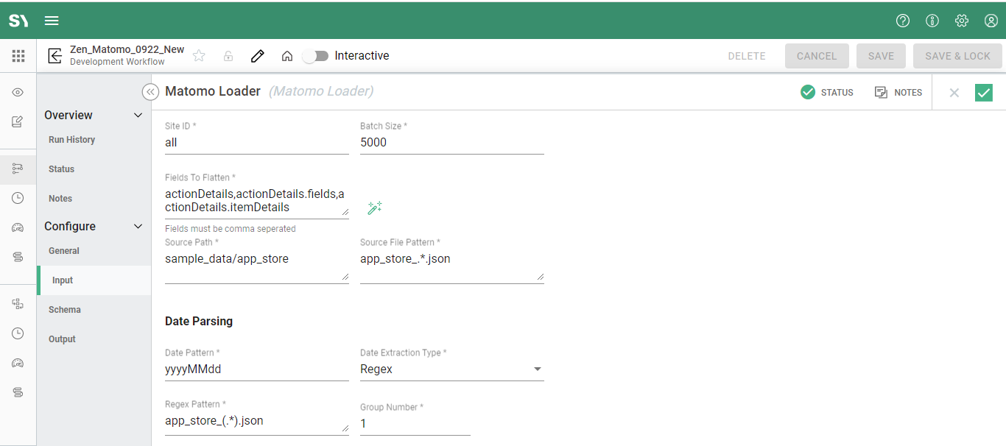Click the home icon in toolbar

[287, 56]
